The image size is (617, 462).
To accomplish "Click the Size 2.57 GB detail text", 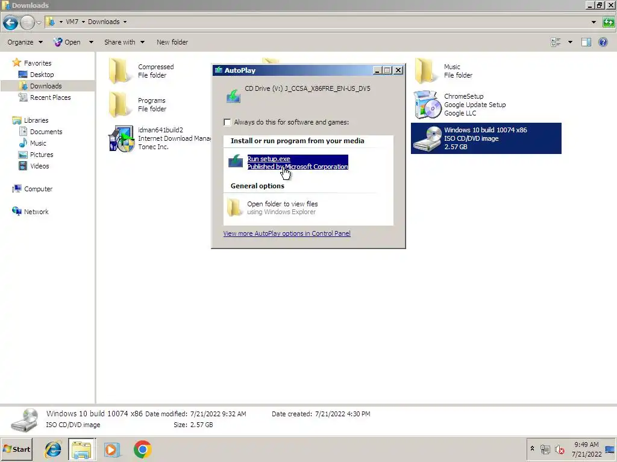I will point(193,425).
